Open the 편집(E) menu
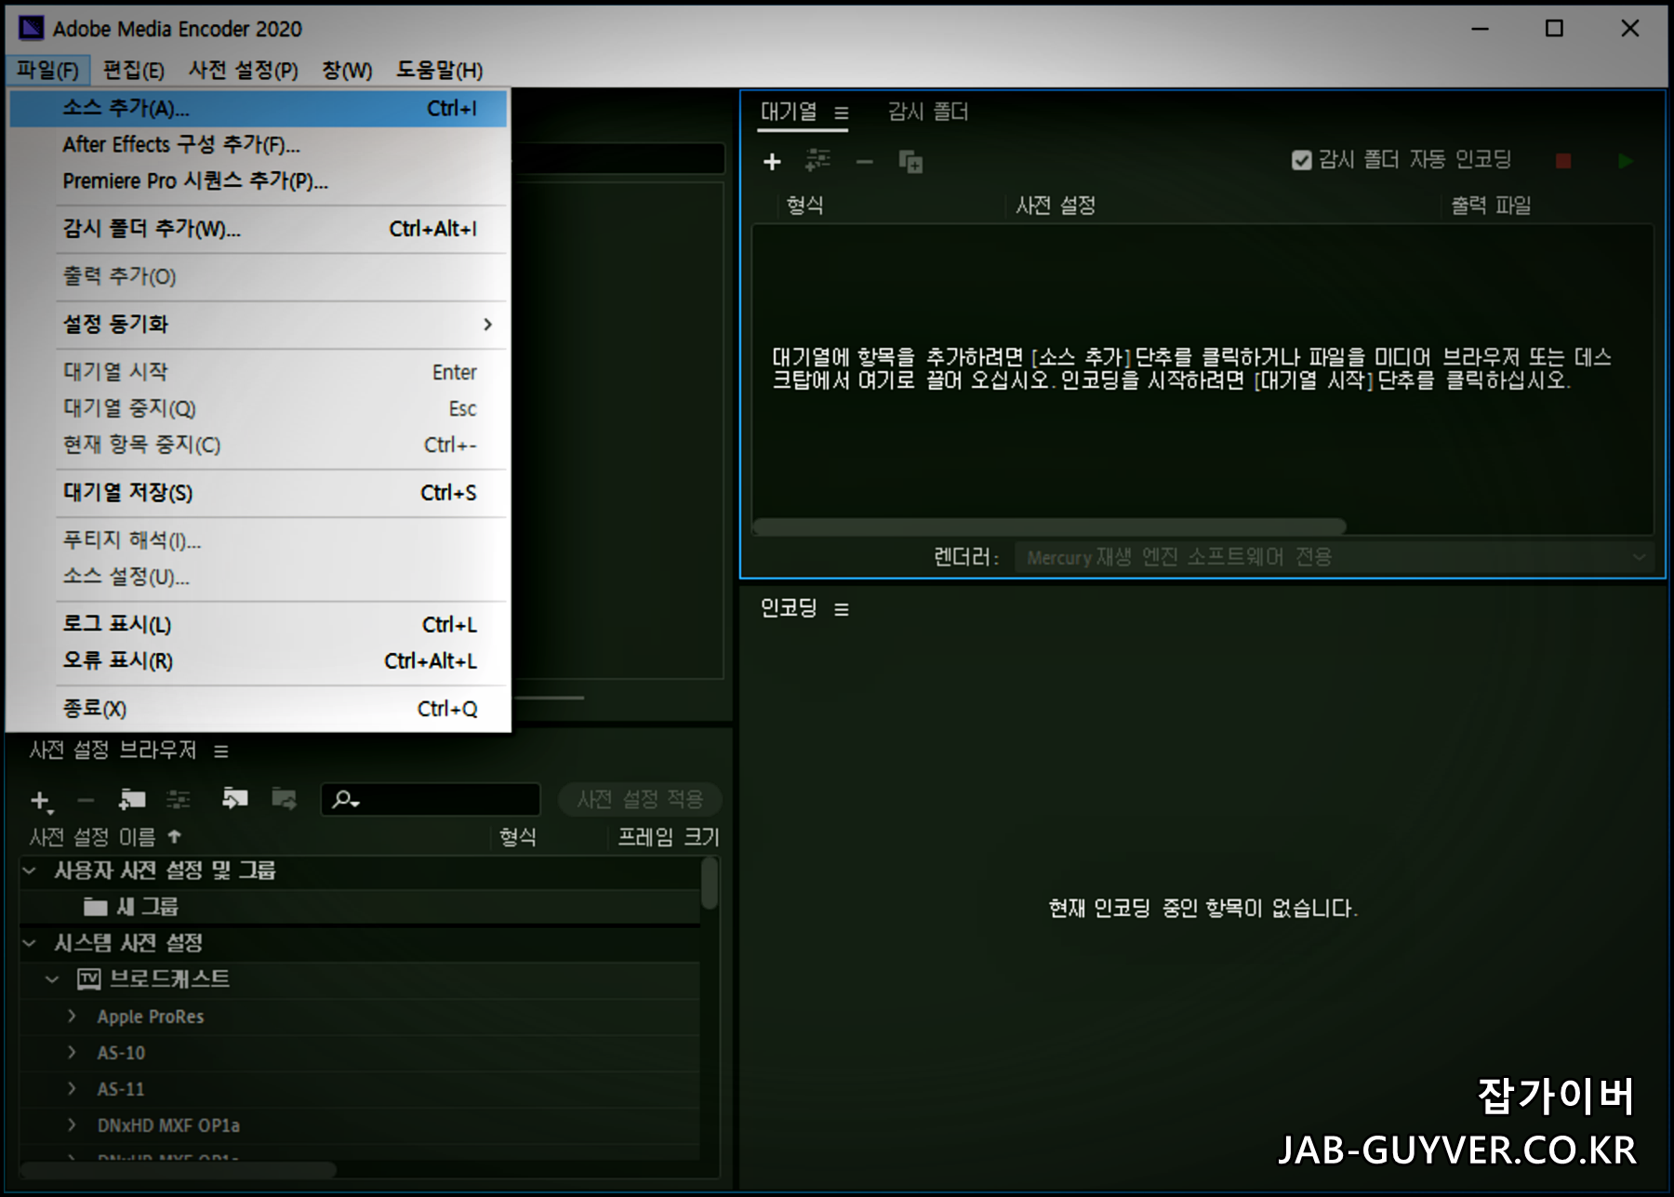This screenshot has height=1197, width=1674. click(133, 70)
